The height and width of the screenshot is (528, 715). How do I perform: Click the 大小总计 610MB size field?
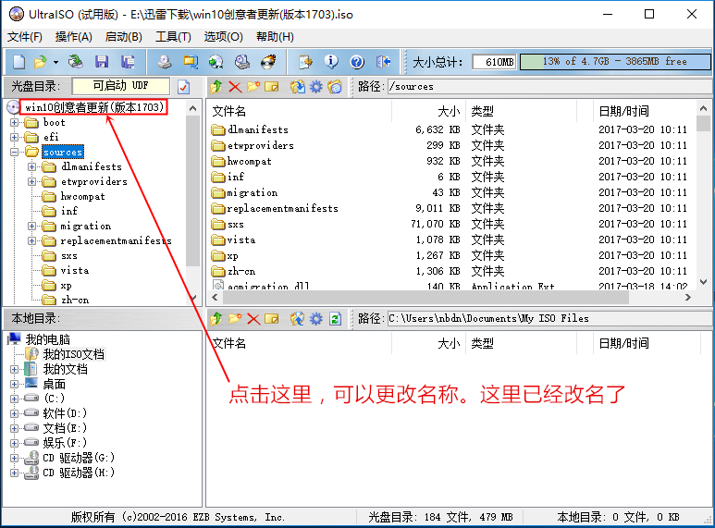coord(494,62)
